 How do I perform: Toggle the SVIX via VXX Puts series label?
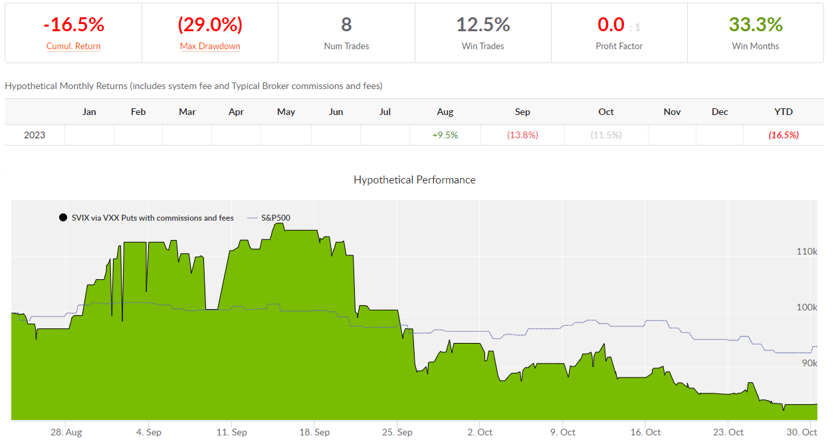152,217
